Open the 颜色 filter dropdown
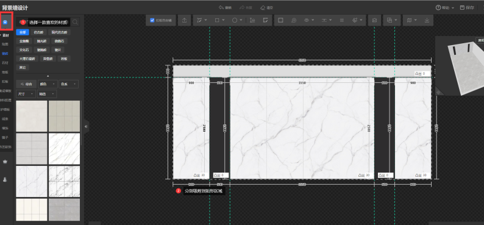 coord(48,84)
